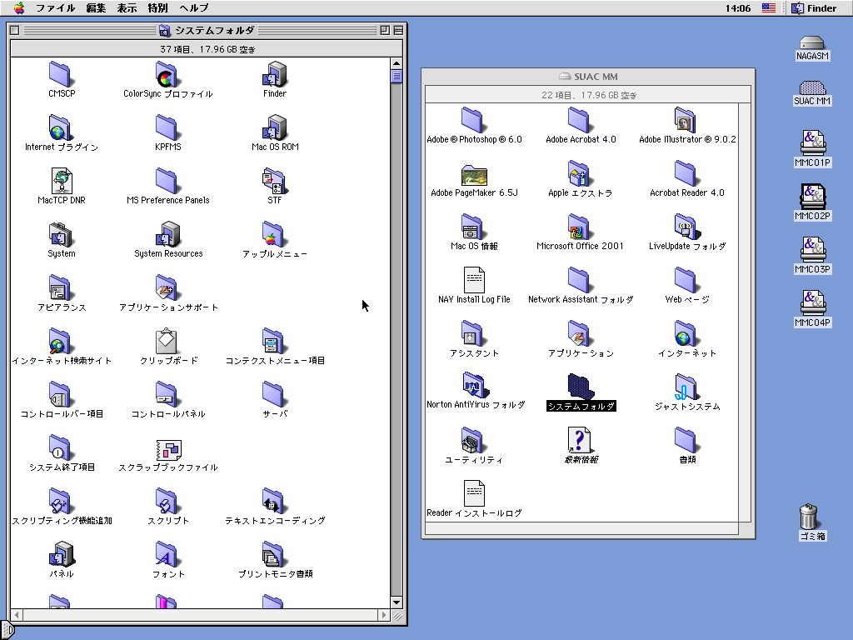Select the System Resources file icon
This screenshot has width=853, height=640.
click(167, 234)
